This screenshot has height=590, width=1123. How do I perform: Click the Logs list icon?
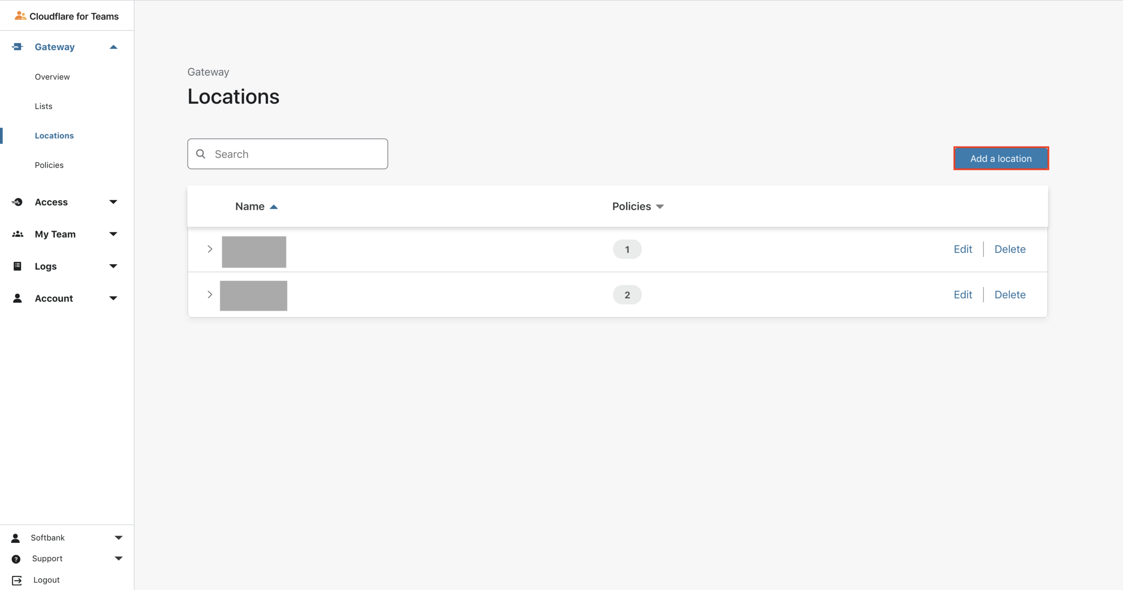tap(17, 266)
